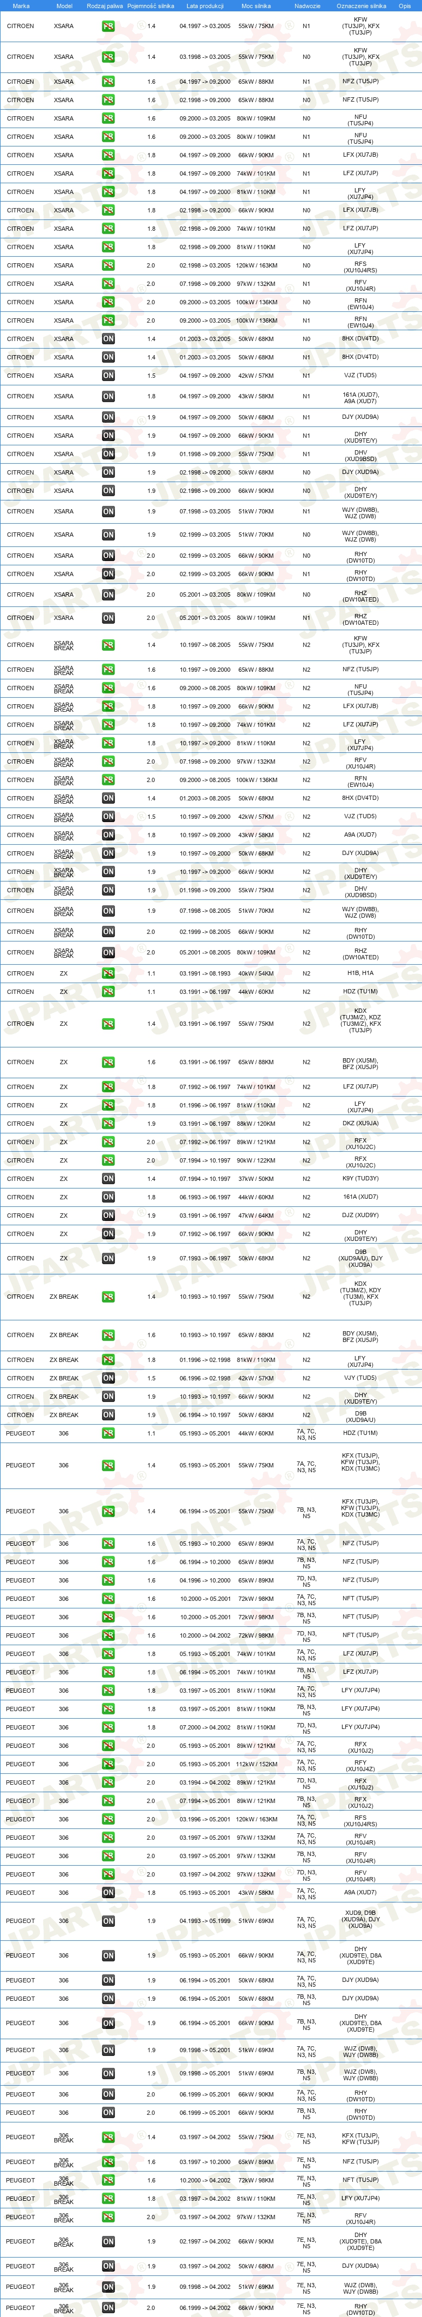Click PB fuel icon in 306 Break RFV (XU10J4R) row
This screenshot has width=422, height=2317.
click(108, 2217)
